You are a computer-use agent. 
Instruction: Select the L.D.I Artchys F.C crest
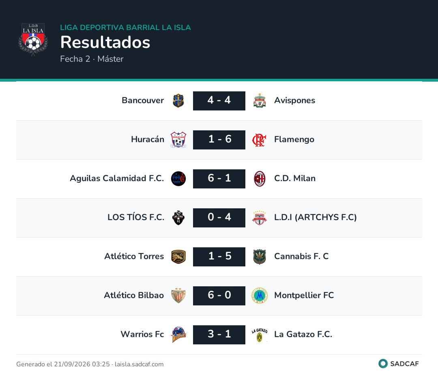click(x=260, y=218)
